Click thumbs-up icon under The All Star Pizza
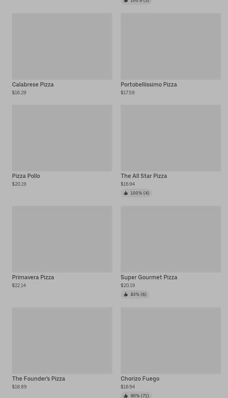Screen dimensions: 228x398 126,193
